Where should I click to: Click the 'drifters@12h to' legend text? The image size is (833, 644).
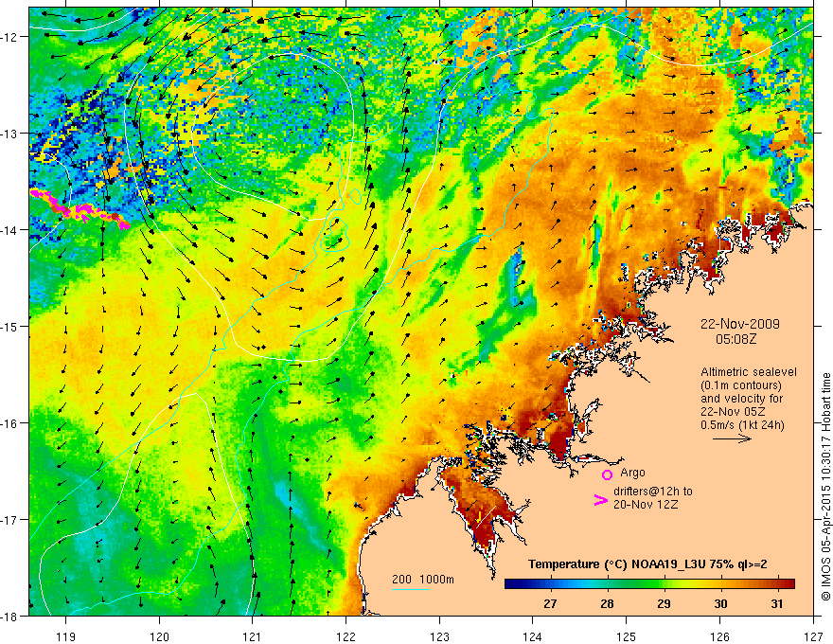tap(653, 492)
